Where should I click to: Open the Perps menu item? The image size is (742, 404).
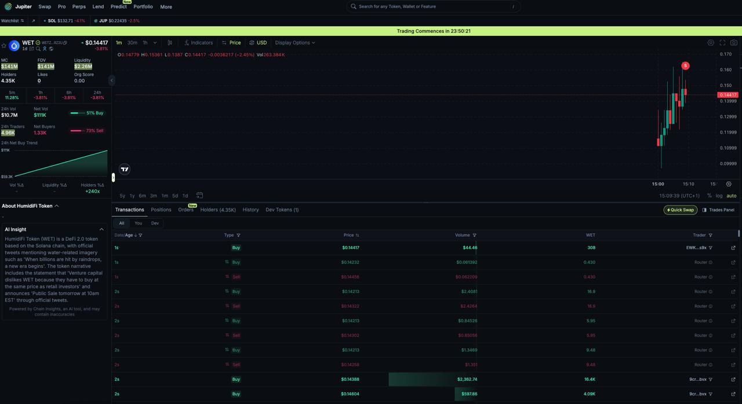click(79, 7)
